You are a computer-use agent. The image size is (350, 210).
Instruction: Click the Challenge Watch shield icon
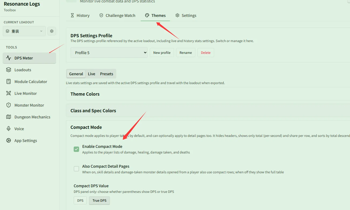coord(101,15)
